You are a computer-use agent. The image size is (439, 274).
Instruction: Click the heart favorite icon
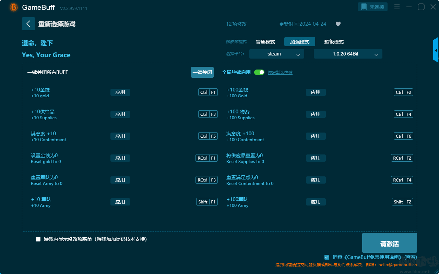coord(338,24)
